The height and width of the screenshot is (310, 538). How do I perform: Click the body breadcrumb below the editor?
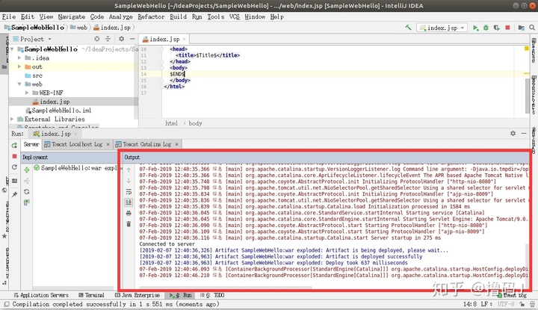[195, 123]
